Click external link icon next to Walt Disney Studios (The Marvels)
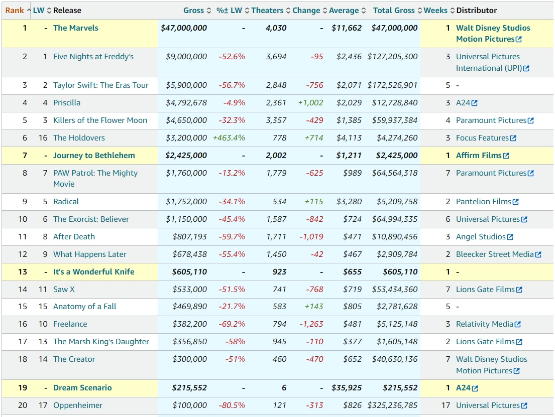Viewport: 555px width, 417px height. [x=518, y=39]
